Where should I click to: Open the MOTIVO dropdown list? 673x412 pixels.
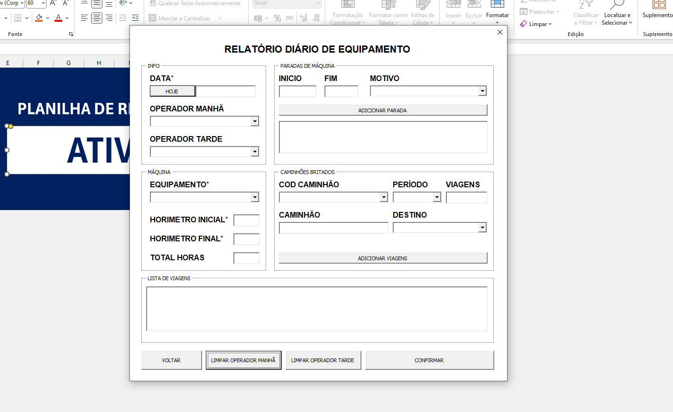click(482, 91)
